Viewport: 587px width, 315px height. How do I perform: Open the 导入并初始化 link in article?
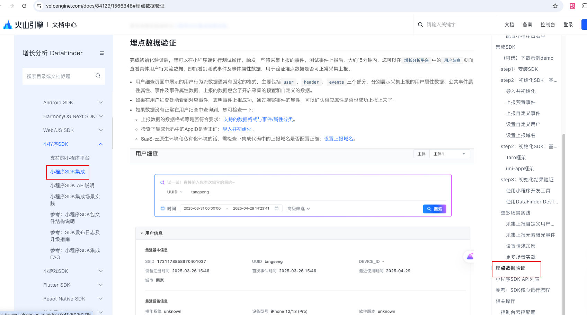(237, 129)
